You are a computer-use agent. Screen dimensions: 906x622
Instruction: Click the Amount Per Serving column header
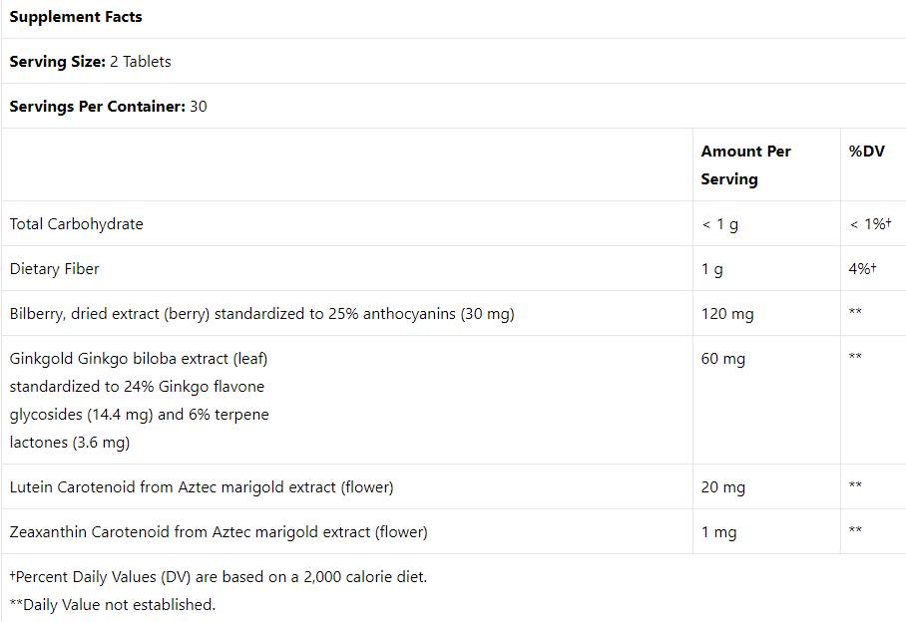(x=745, y=165)
